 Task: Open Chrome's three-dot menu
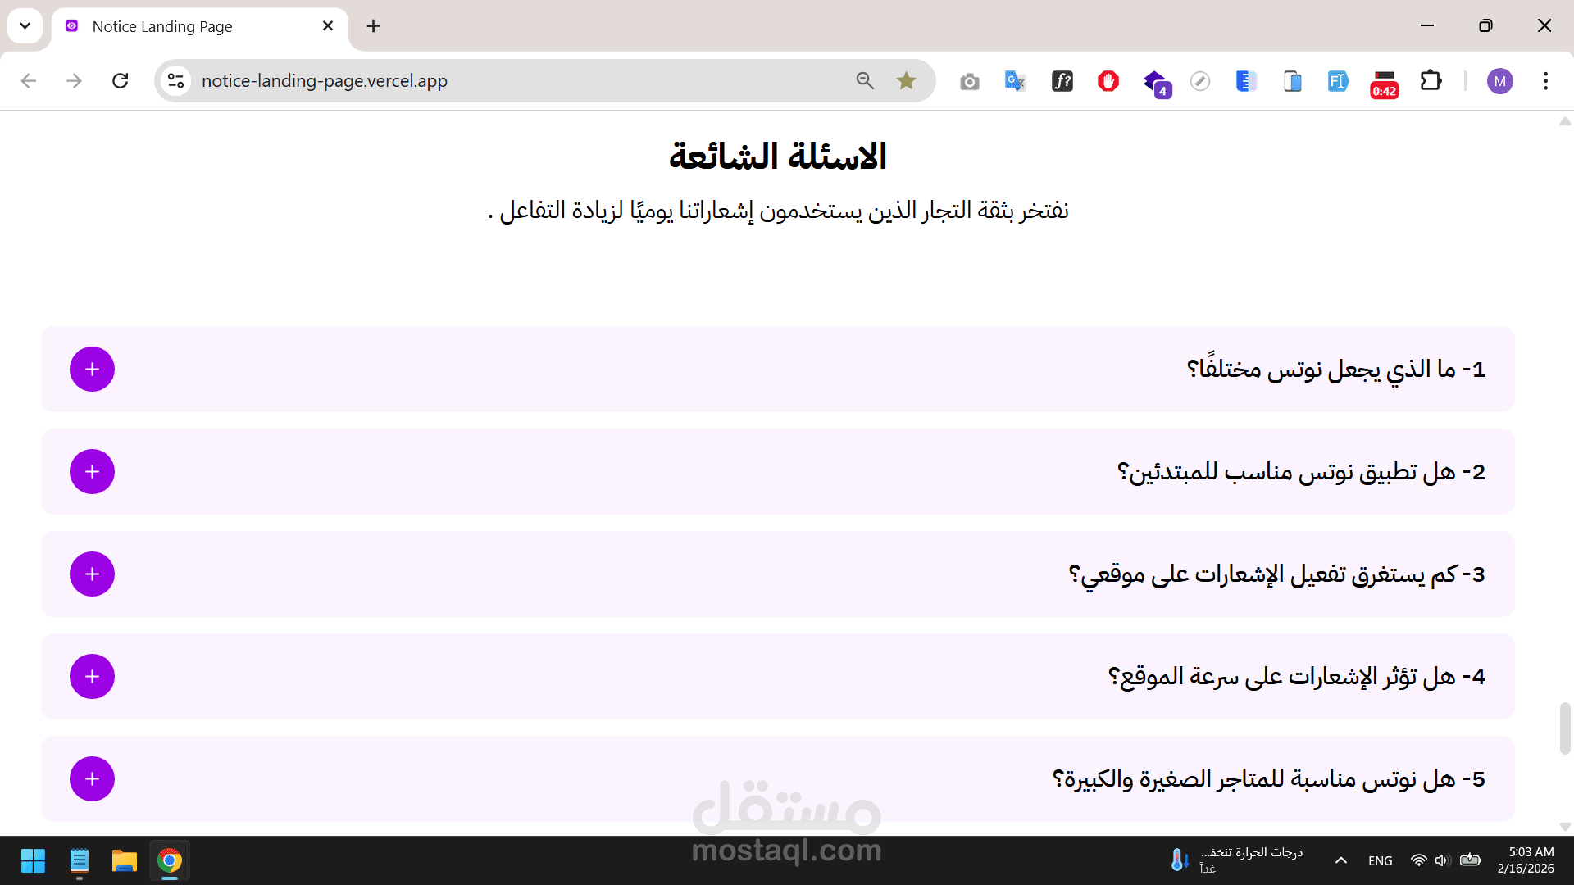[1545, 80]
